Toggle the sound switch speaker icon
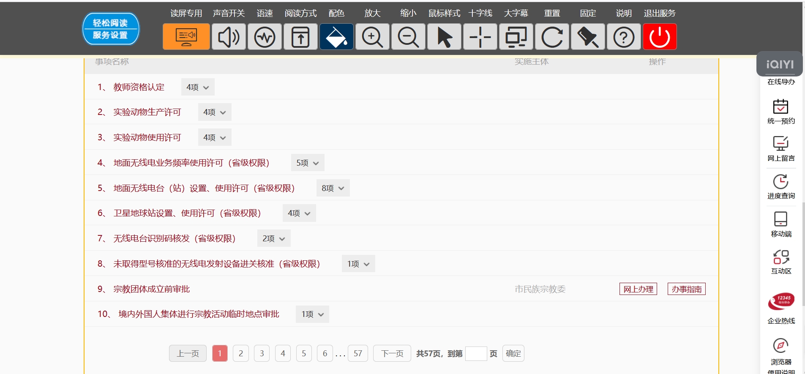Image resolution: width=805 pixels, height=374 pixels. [229, 37]
